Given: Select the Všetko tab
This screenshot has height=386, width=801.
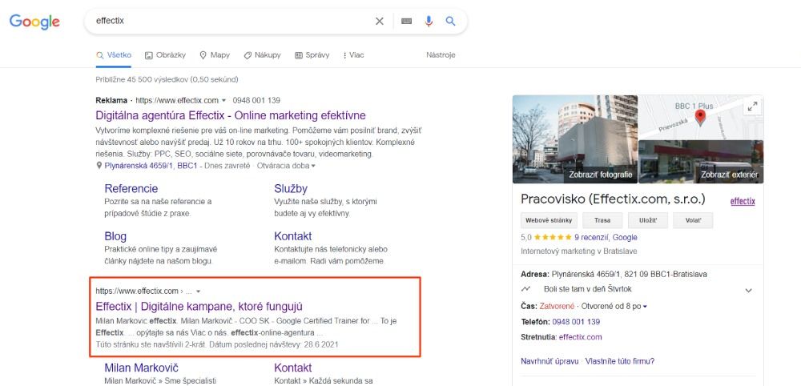Looking at the screenshot, I should tap(114, 55).
